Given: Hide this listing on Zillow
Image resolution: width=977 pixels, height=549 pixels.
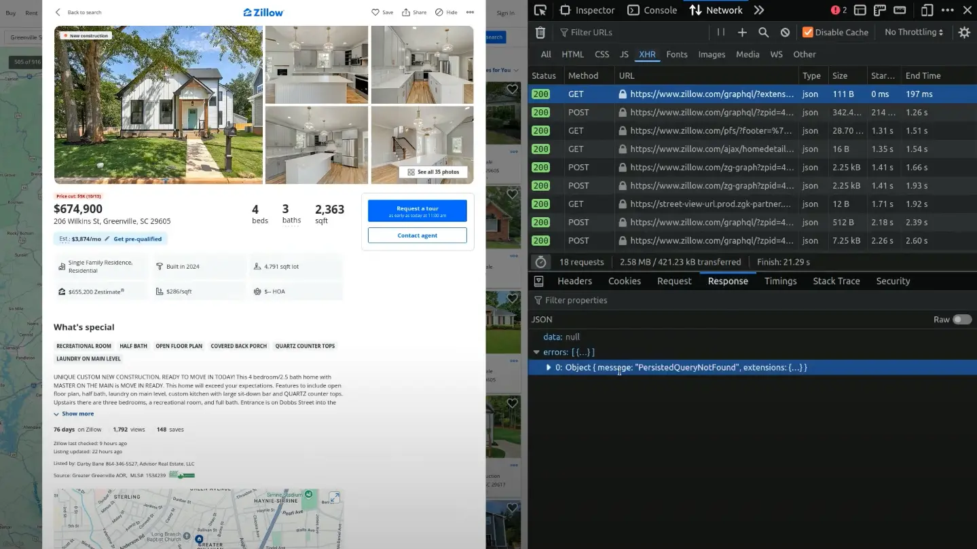Looking at the screenshot, I should 446,12.
